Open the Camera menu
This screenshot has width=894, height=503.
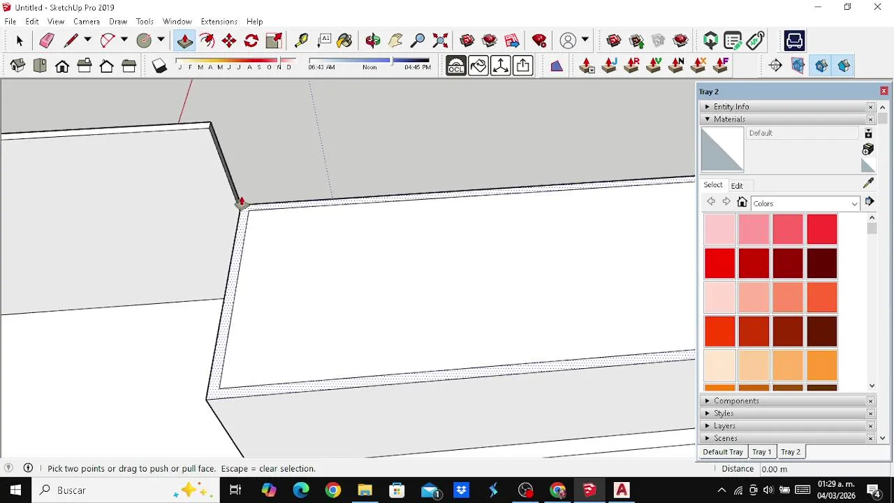[87, 22]
